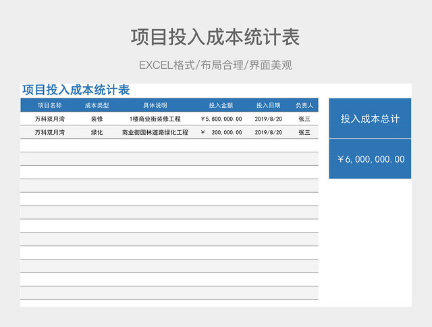Click the 1楼商业街装修工程 description cell
Image resolution: width=432 pixels, height=327 pixels.
(x=155, y=119)
